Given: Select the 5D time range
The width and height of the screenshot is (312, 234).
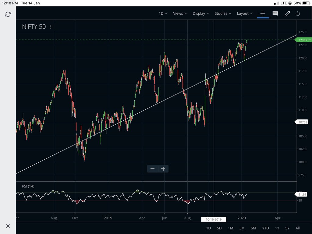Looking at the screenshot, I should [x=219, y=228].
